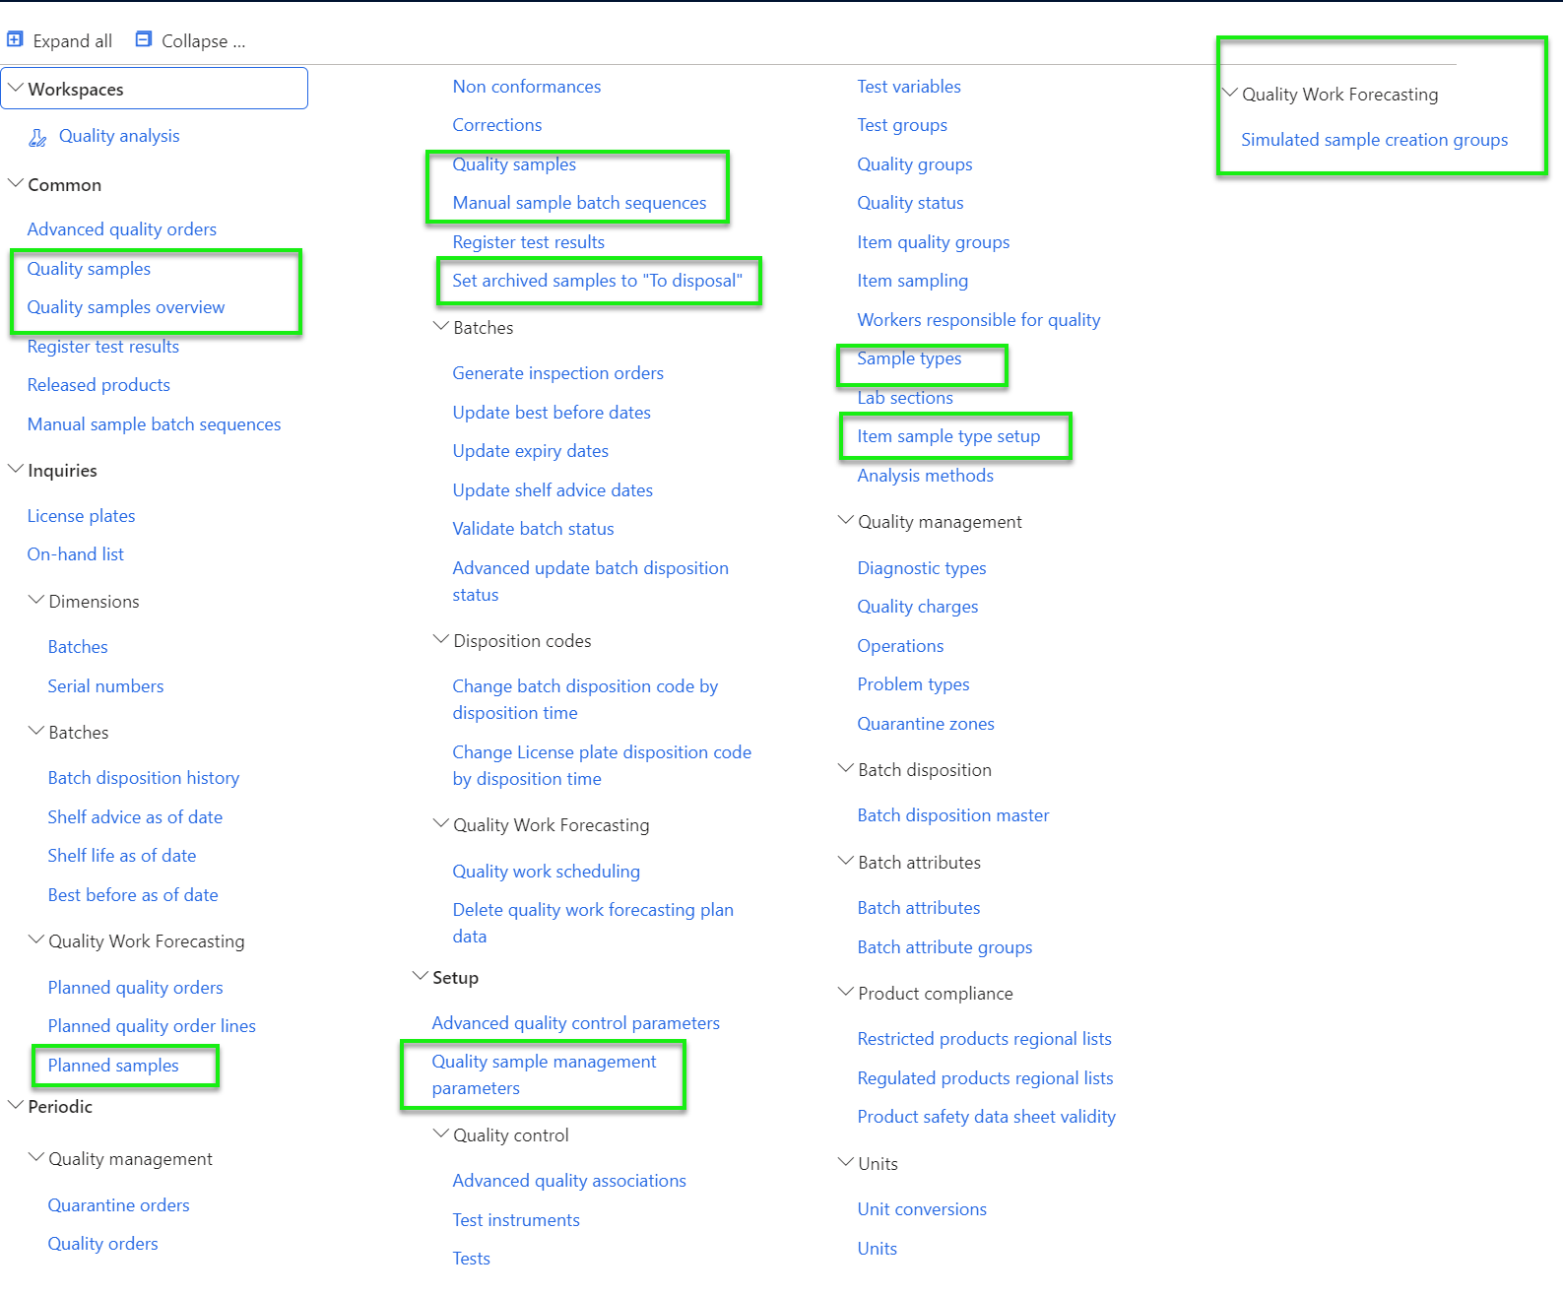Viewport: 1563px width, 1296px height.
Task: Open Quality work scheduling
Action: pos(547,872)
